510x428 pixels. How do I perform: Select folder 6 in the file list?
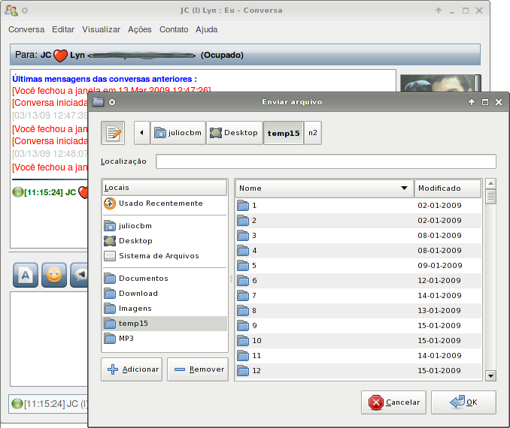tap(359, 281)
